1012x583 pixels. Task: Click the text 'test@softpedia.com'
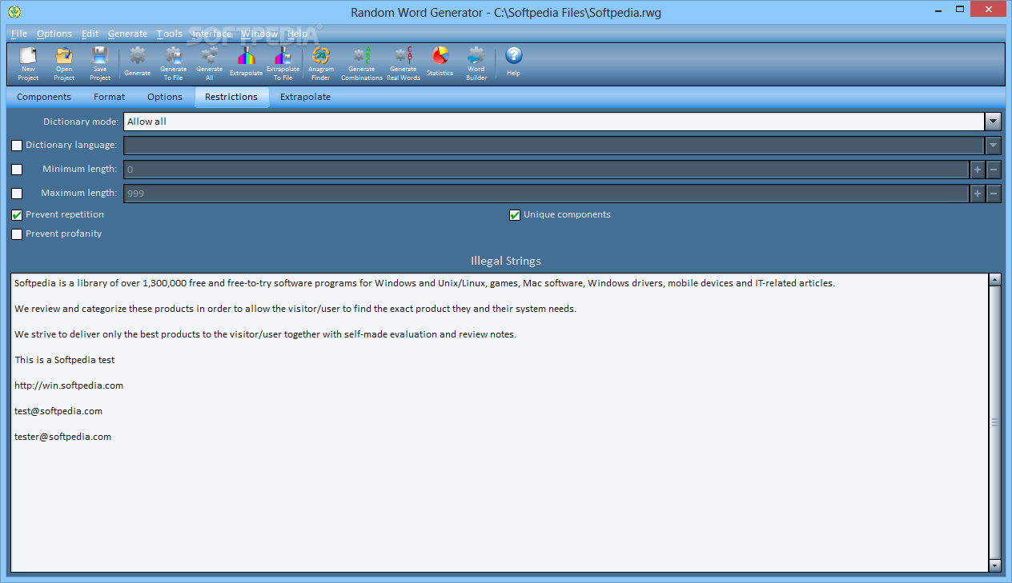coord(58,411)
